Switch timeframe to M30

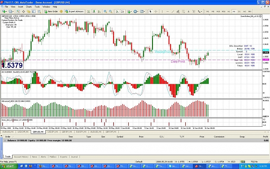coord(223,11)
